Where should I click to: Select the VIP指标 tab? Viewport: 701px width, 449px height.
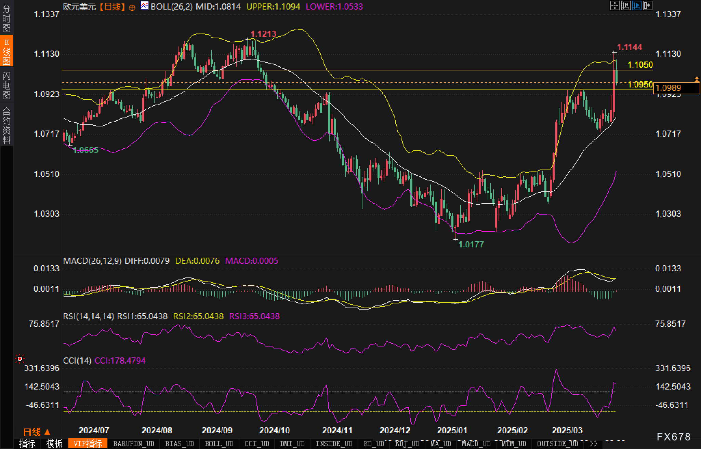tap(88, 444)
